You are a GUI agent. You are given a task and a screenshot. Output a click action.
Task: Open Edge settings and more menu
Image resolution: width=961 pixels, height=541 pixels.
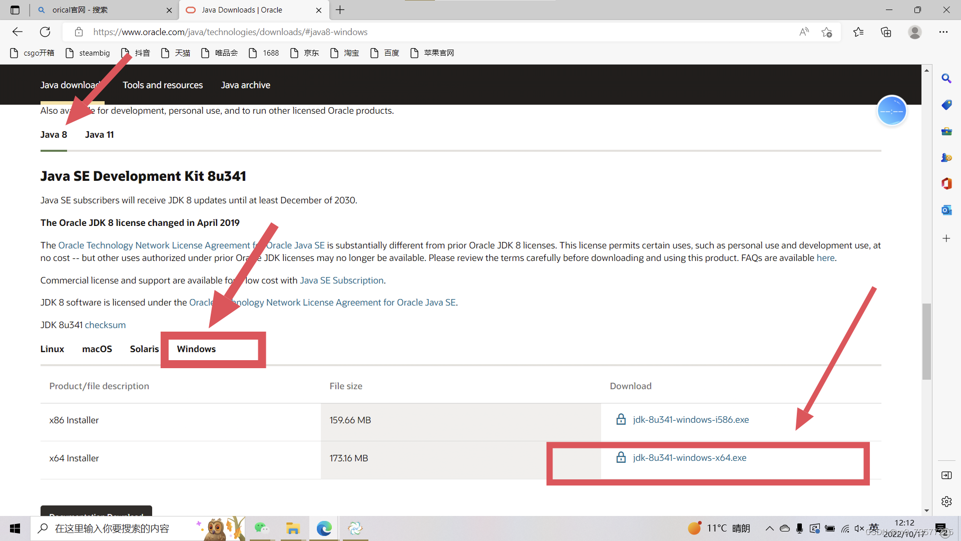click(x=943, y=32)
